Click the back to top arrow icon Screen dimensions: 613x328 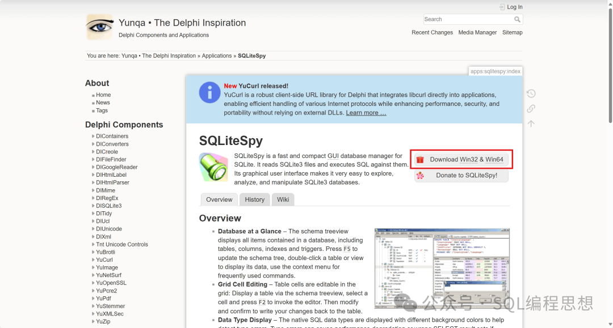[x=531, y=123]
